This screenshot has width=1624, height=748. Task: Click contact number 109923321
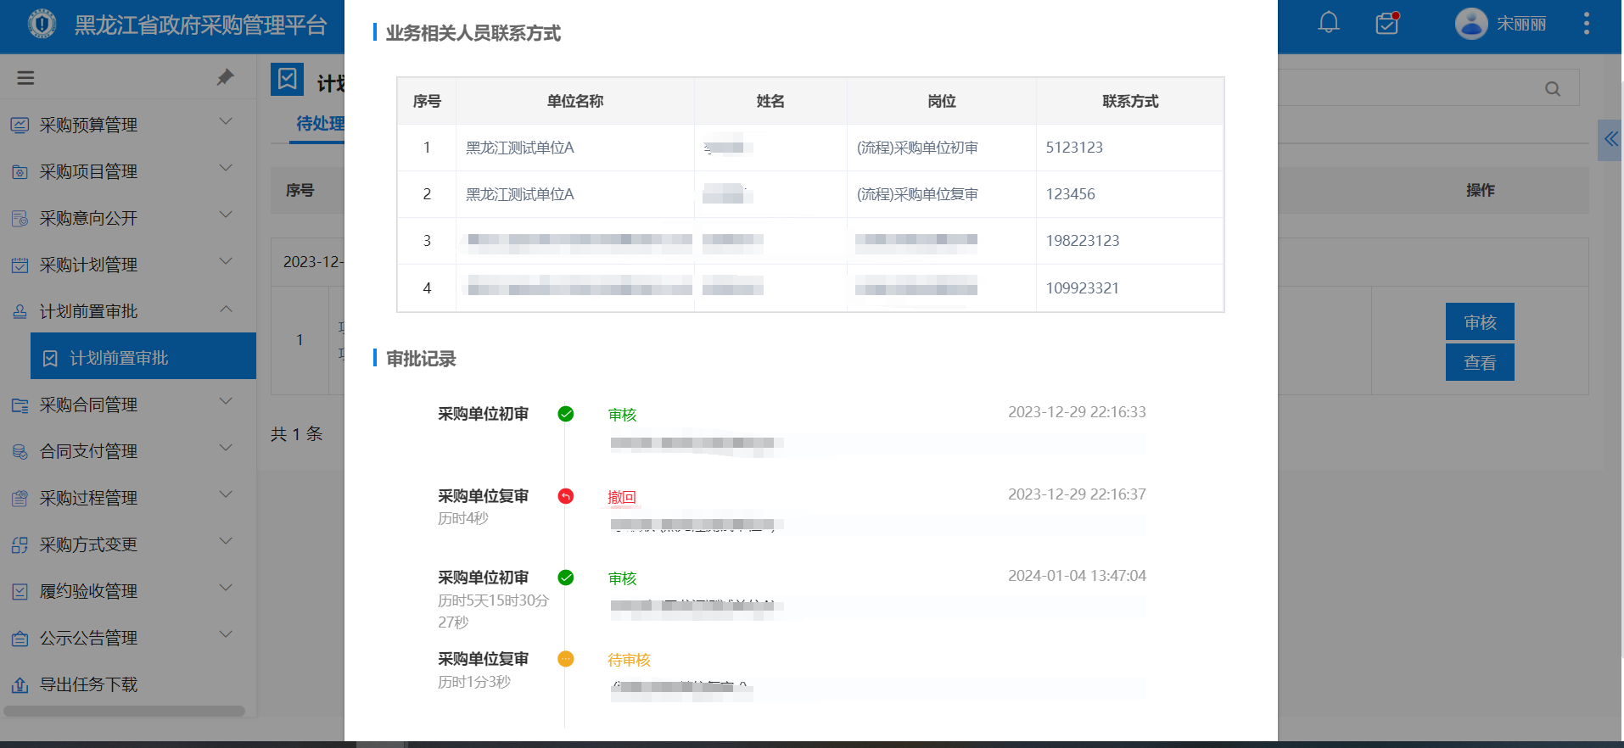pos(1083,288)
